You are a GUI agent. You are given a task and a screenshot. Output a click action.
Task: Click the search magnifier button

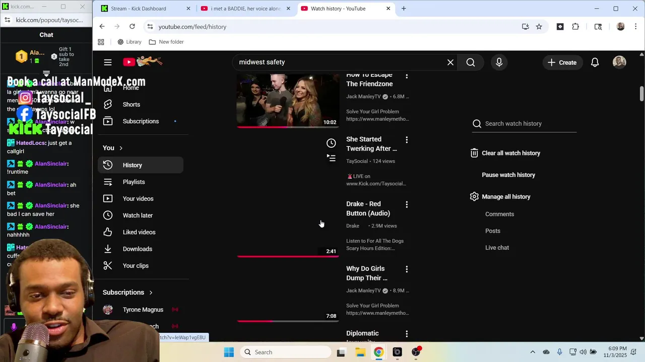click(471, 62)
